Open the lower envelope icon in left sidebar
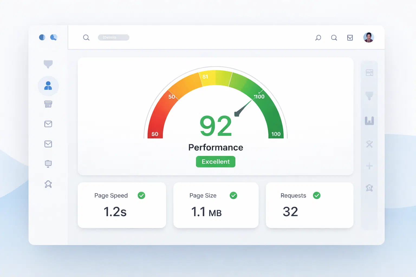This screenshot has height=277, width=416. (x=48, y=144)
